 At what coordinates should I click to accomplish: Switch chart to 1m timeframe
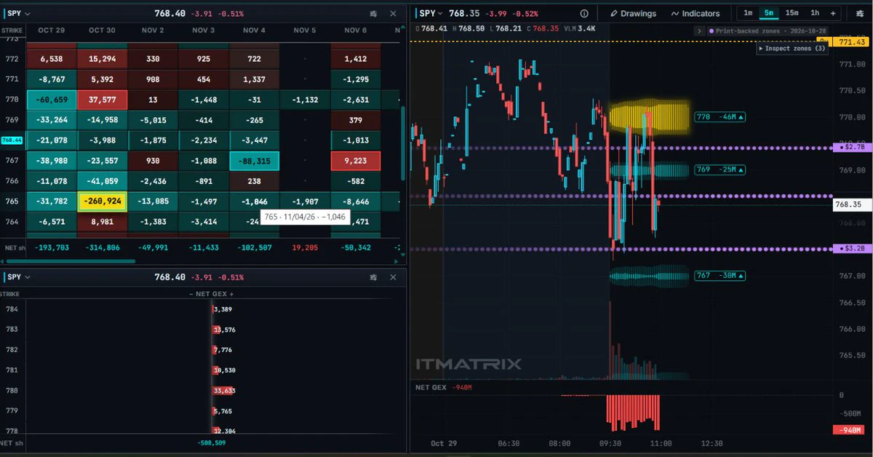pos(748,13)
